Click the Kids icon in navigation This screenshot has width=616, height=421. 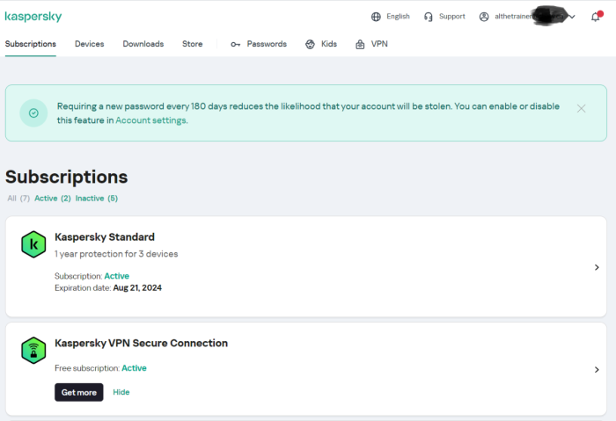pyautogui.click(x=310, y=44)
